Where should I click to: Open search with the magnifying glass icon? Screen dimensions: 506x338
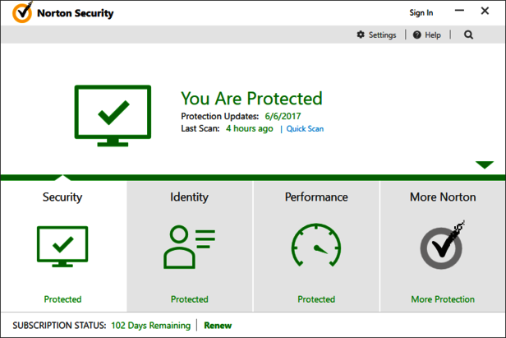pos(469,35)
